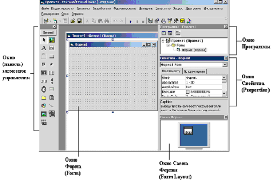The width and height of the screenshot is (273, 181).
Task: Select the Appearance property row
Action: coord(192,83)
